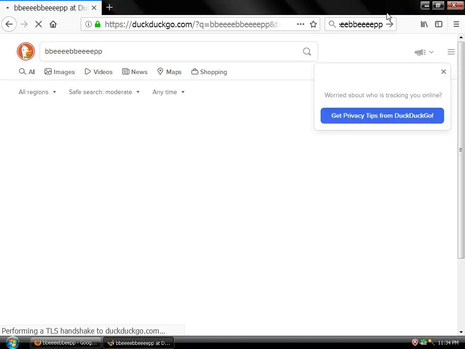Switch to bbeeeebbeeeepp at D... taskbar window
Viewport: 465px width, 349px height.
tap(139, 343)
